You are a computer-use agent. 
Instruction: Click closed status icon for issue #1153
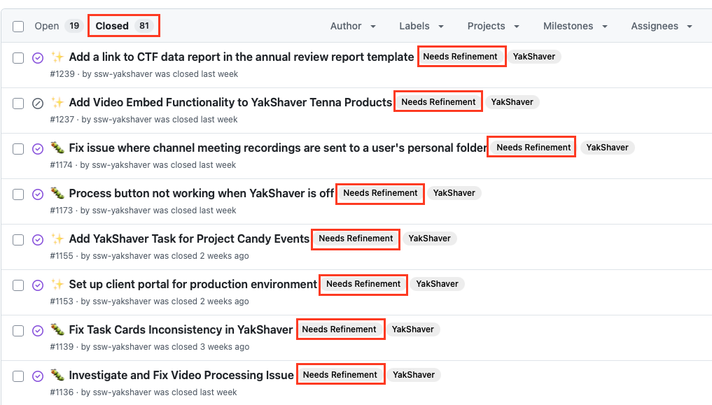(38, 285)
